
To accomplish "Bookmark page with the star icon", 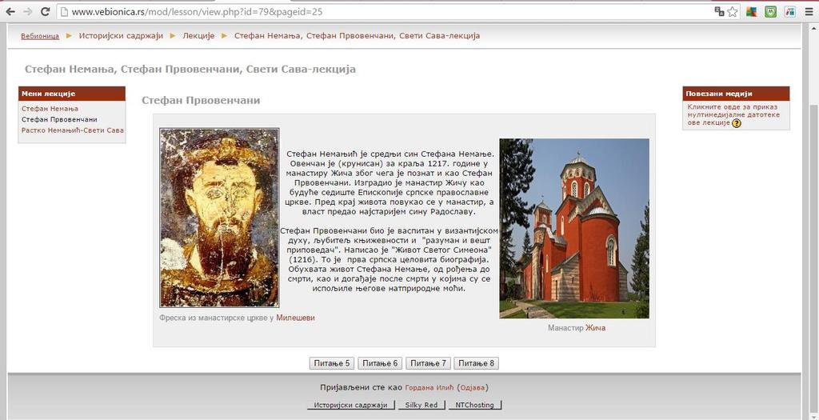I will pos(733,11).
